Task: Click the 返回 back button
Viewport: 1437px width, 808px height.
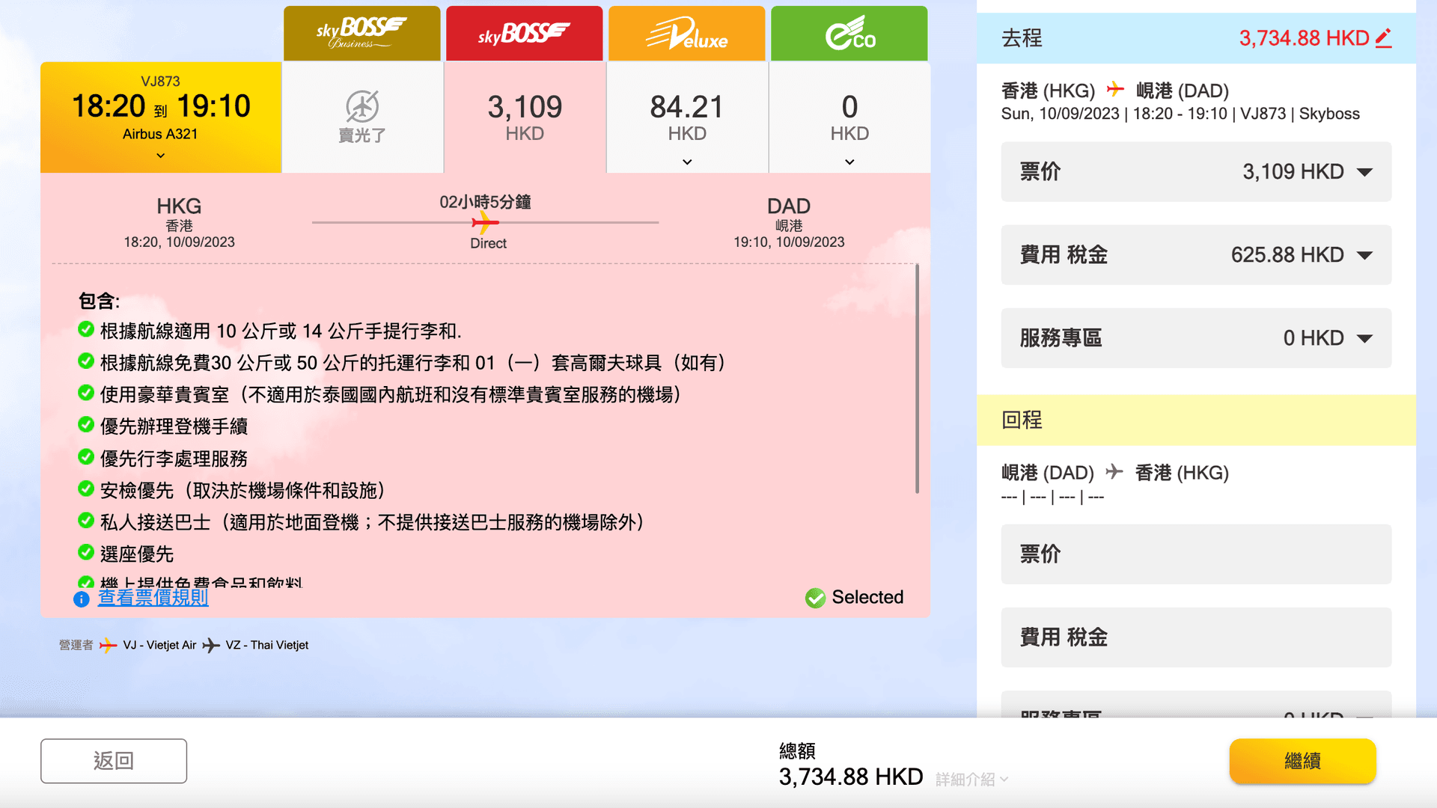Action: pyautogui.click(x=114, y=761)
